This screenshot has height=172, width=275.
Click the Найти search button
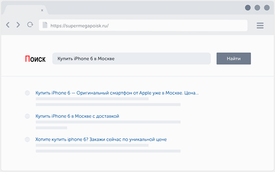234,58
